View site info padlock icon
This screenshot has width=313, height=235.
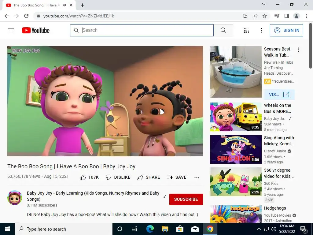pyautogui.click(x=39, y=16)
